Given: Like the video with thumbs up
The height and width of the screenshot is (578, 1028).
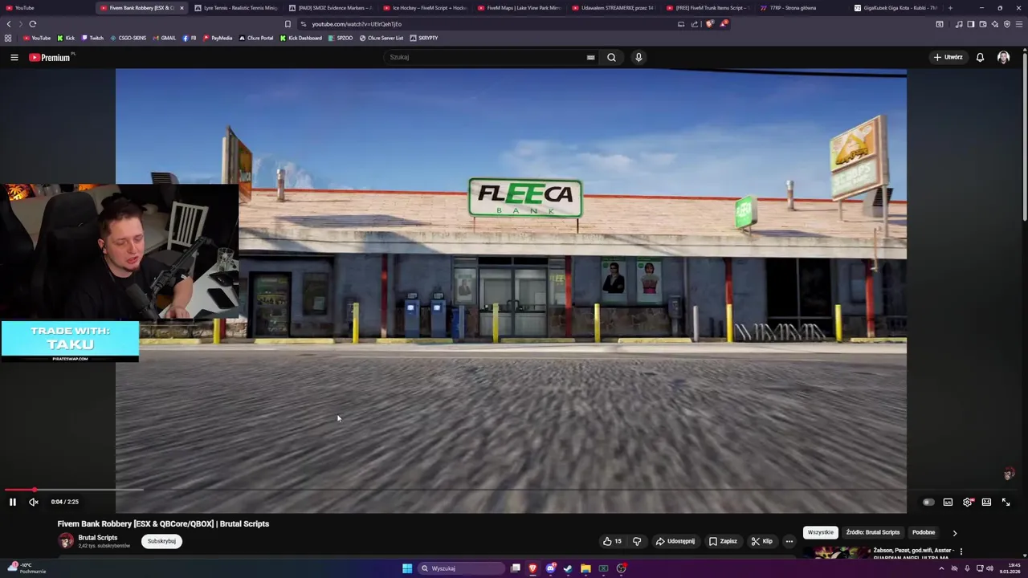Looking at the screenshot, I should (x=613, y=541).
